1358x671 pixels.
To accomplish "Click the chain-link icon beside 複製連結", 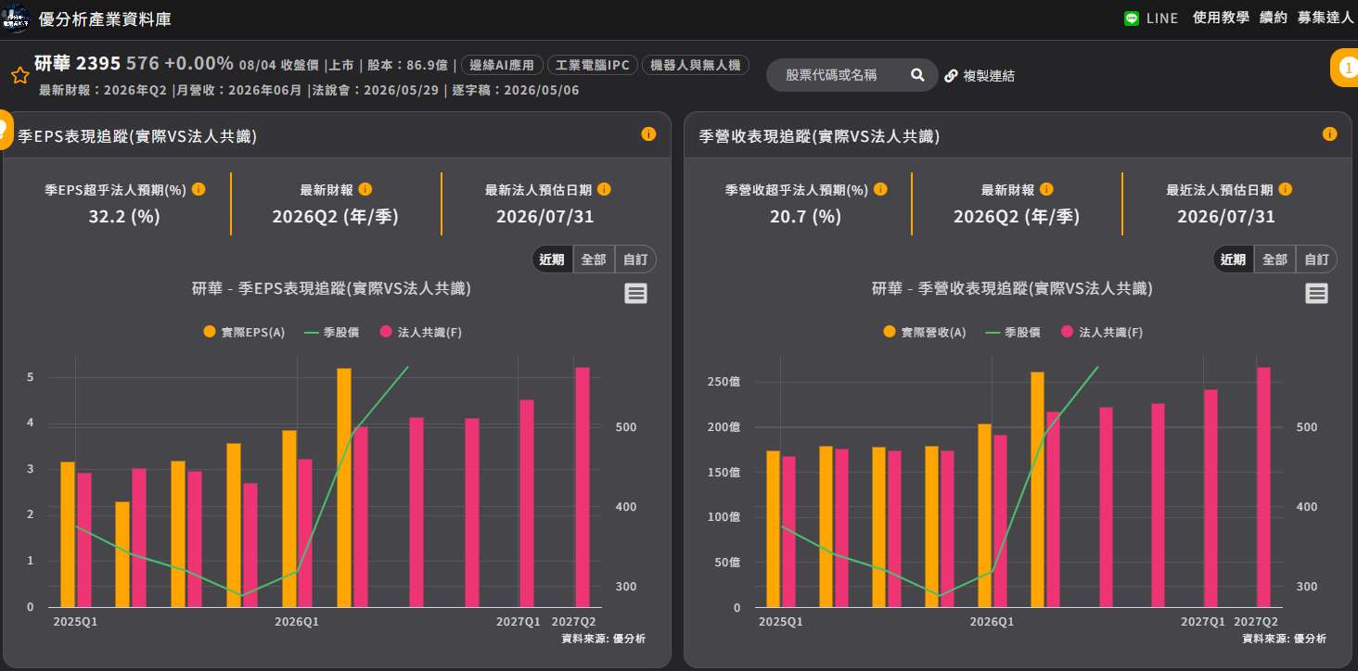I will click(951, 76).
